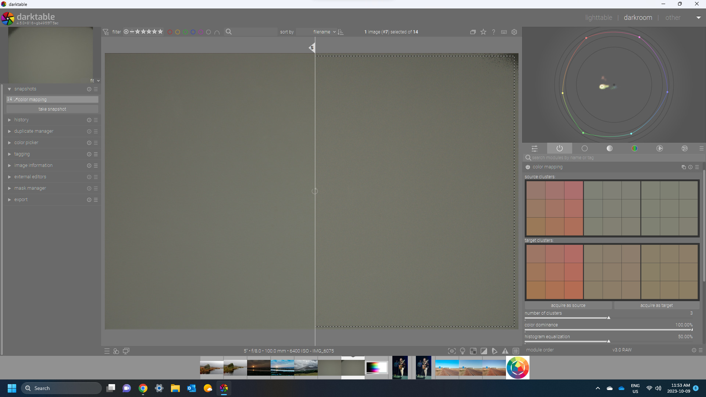The height and width of the screenshot is (397, 706).
Task: Open quick access panel sliders icon
Action: 534,149
